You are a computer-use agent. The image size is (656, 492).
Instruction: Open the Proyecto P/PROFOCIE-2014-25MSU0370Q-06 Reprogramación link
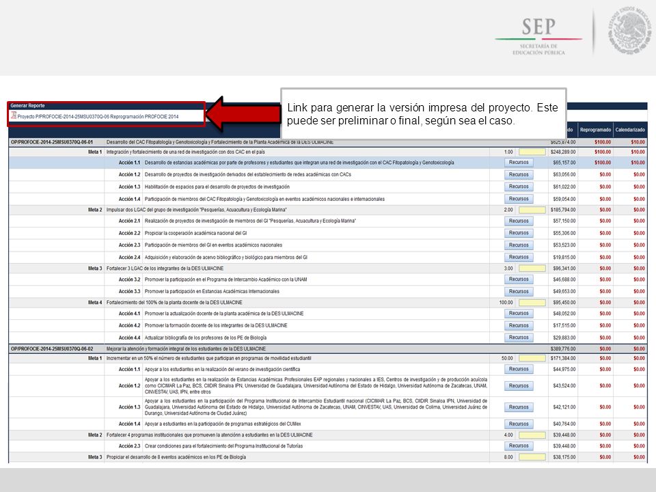(x=98, y=117)
